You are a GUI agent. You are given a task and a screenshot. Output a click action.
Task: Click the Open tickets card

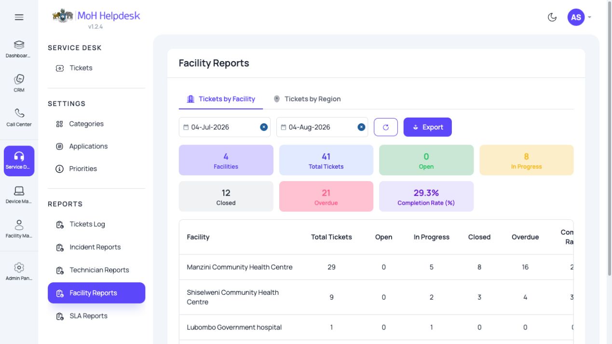(426, 160)
